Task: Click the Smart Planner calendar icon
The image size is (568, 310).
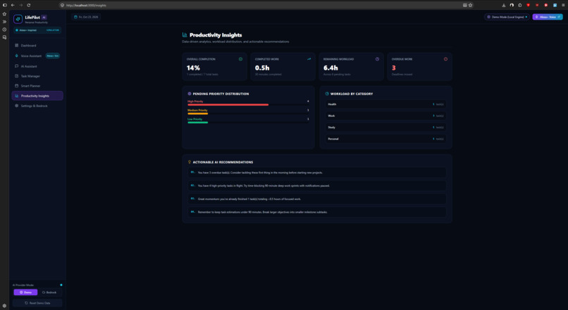Action: [x=16, y=86]
